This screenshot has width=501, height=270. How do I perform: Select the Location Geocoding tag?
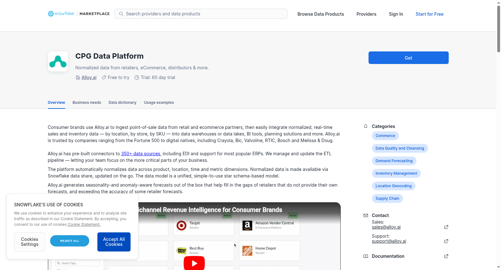[393, 186]
